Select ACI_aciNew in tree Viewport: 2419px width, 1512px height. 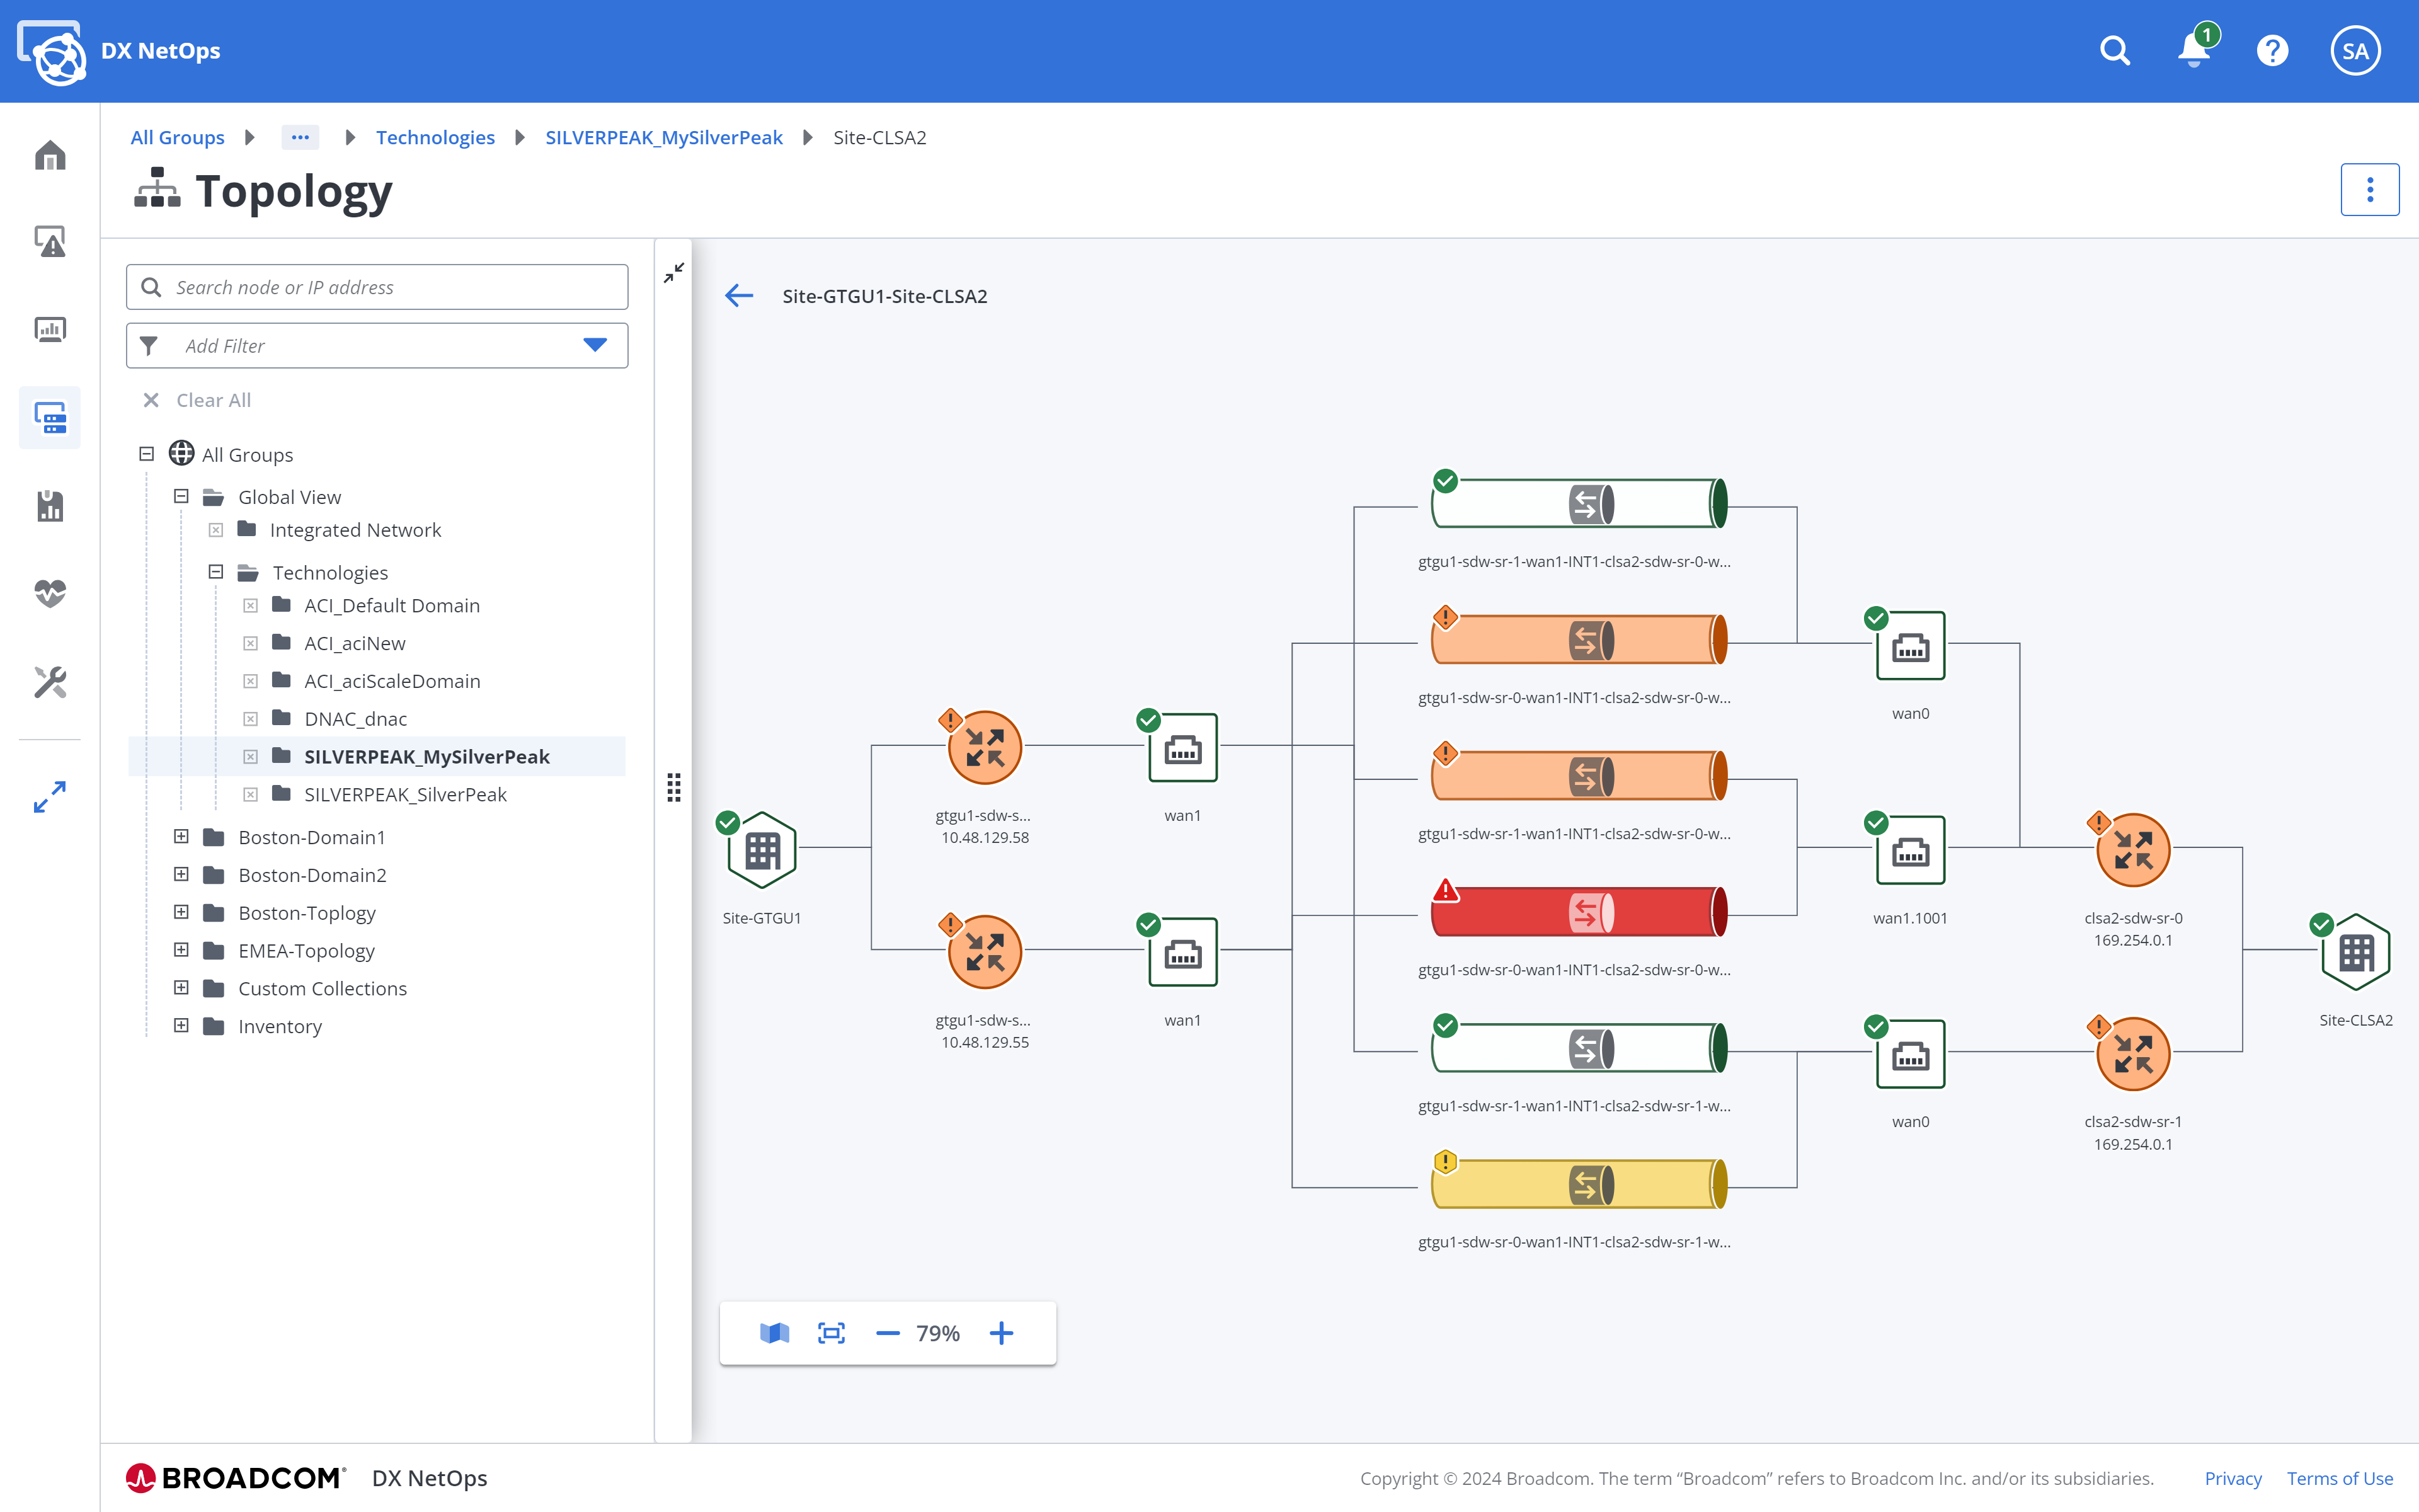pos(355,643)
